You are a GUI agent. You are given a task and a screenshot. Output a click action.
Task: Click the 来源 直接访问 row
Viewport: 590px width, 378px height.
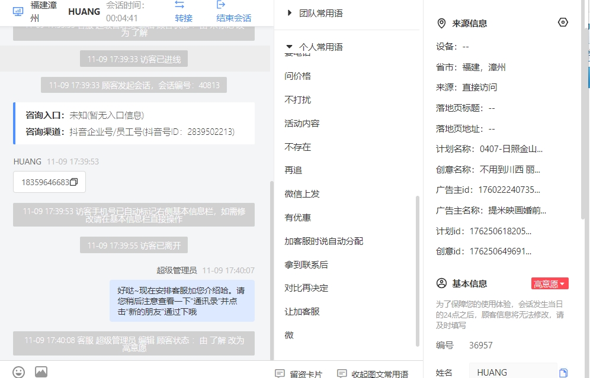click(x=467, y=87)
